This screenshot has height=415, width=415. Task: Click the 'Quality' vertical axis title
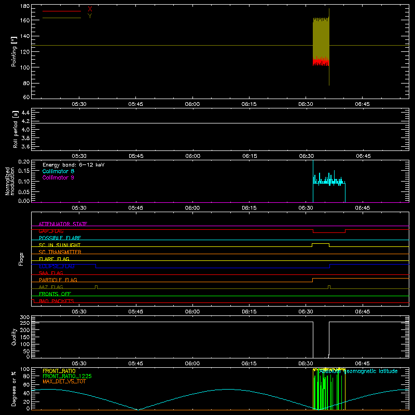point(14,337)
